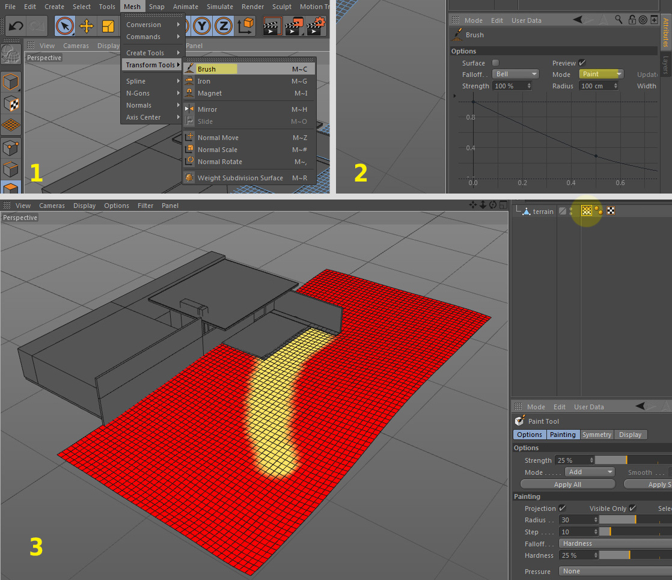Uncheck the Preview checkbox
Image resolution: width=672 pixels, height=580 pixels.
(x=582, y=63)
